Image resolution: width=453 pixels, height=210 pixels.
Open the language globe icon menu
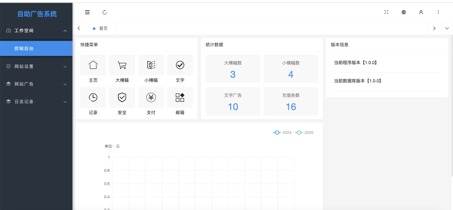point(403,12)
